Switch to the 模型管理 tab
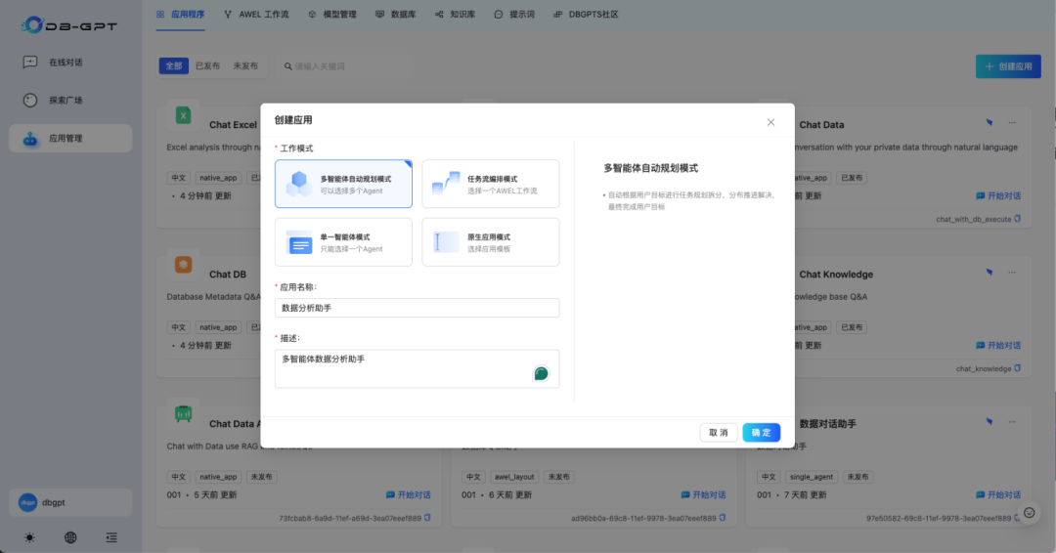1056x553 pixels. point(332,14)
